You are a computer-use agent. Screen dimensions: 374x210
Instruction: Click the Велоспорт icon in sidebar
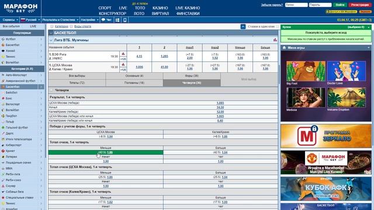[3, 104]
